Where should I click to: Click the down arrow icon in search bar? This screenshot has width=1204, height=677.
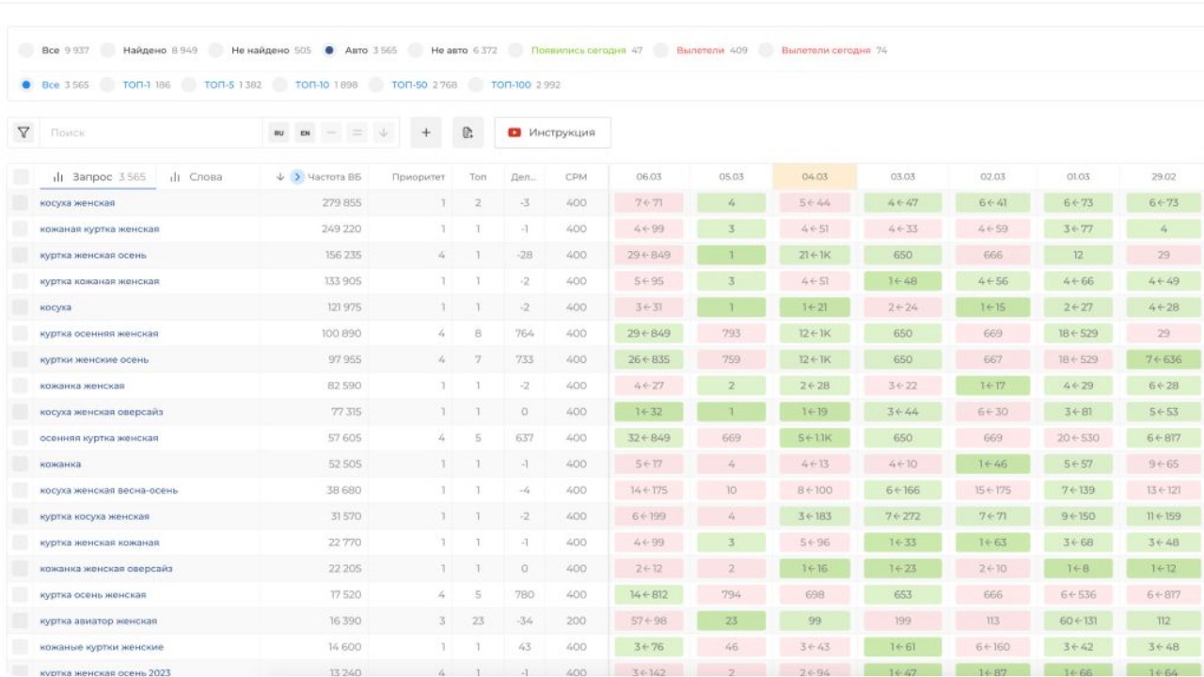[x=383, y=133]
